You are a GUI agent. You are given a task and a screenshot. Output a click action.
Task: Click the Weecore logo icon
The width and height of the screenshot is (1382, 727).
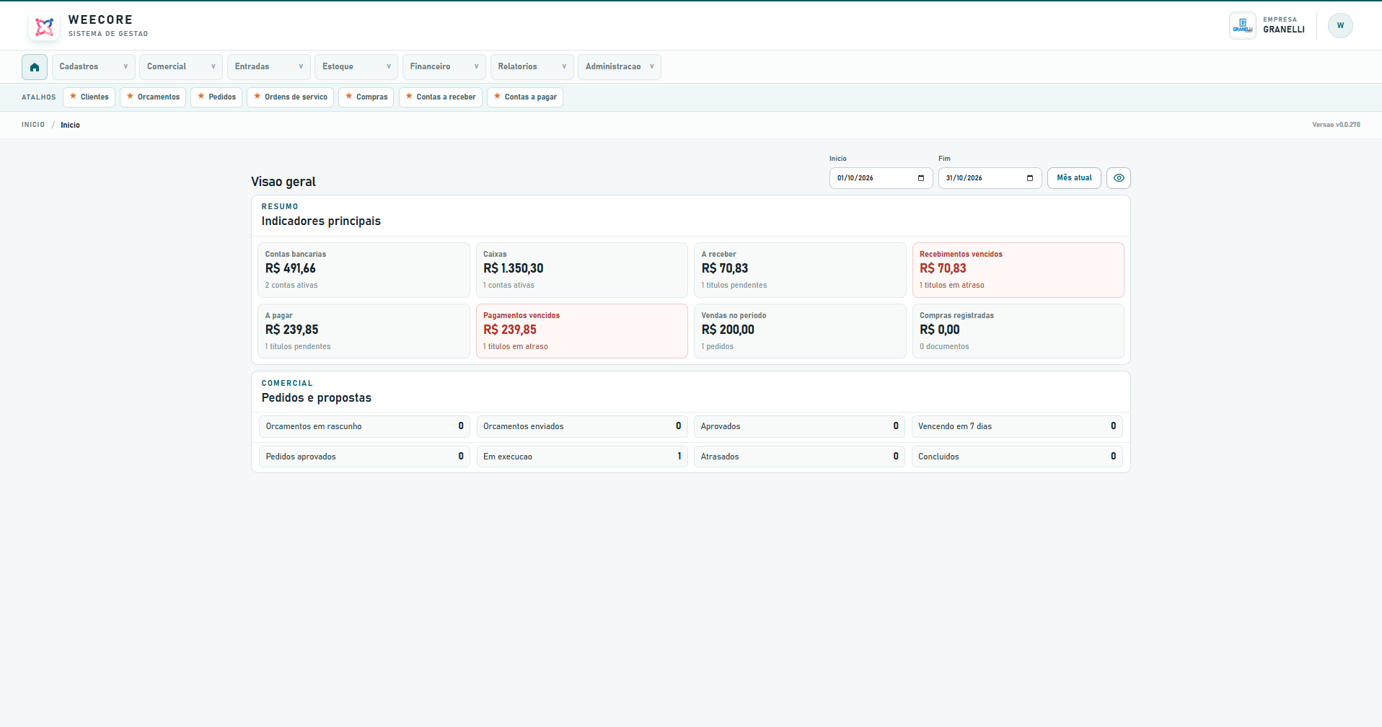point(45,27)
